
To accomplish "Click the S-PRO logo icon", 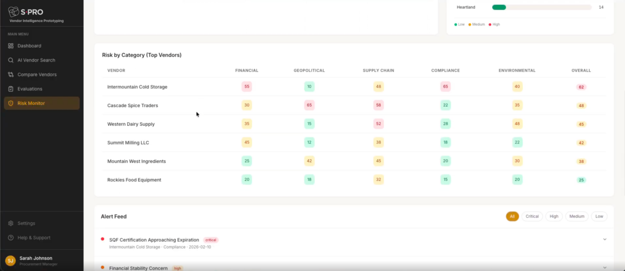I will (x=14, y=11).
